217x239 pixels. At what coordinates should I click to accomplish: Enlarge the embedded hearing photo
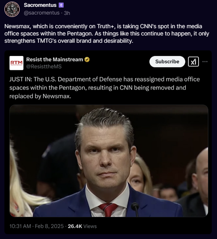pos(109,161)
